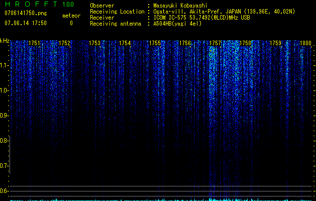Click the HROFFT 1.0.0 title text
The image size is (316, 201).
[39, 4]
